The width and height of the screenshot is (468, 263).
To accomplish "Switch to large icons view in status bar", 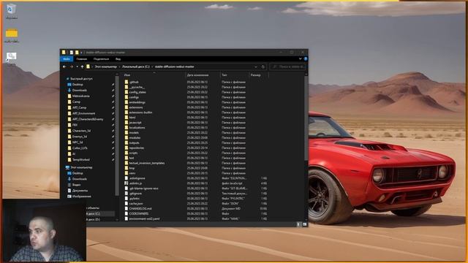I will pyautogui.click(x=305, y=224).
